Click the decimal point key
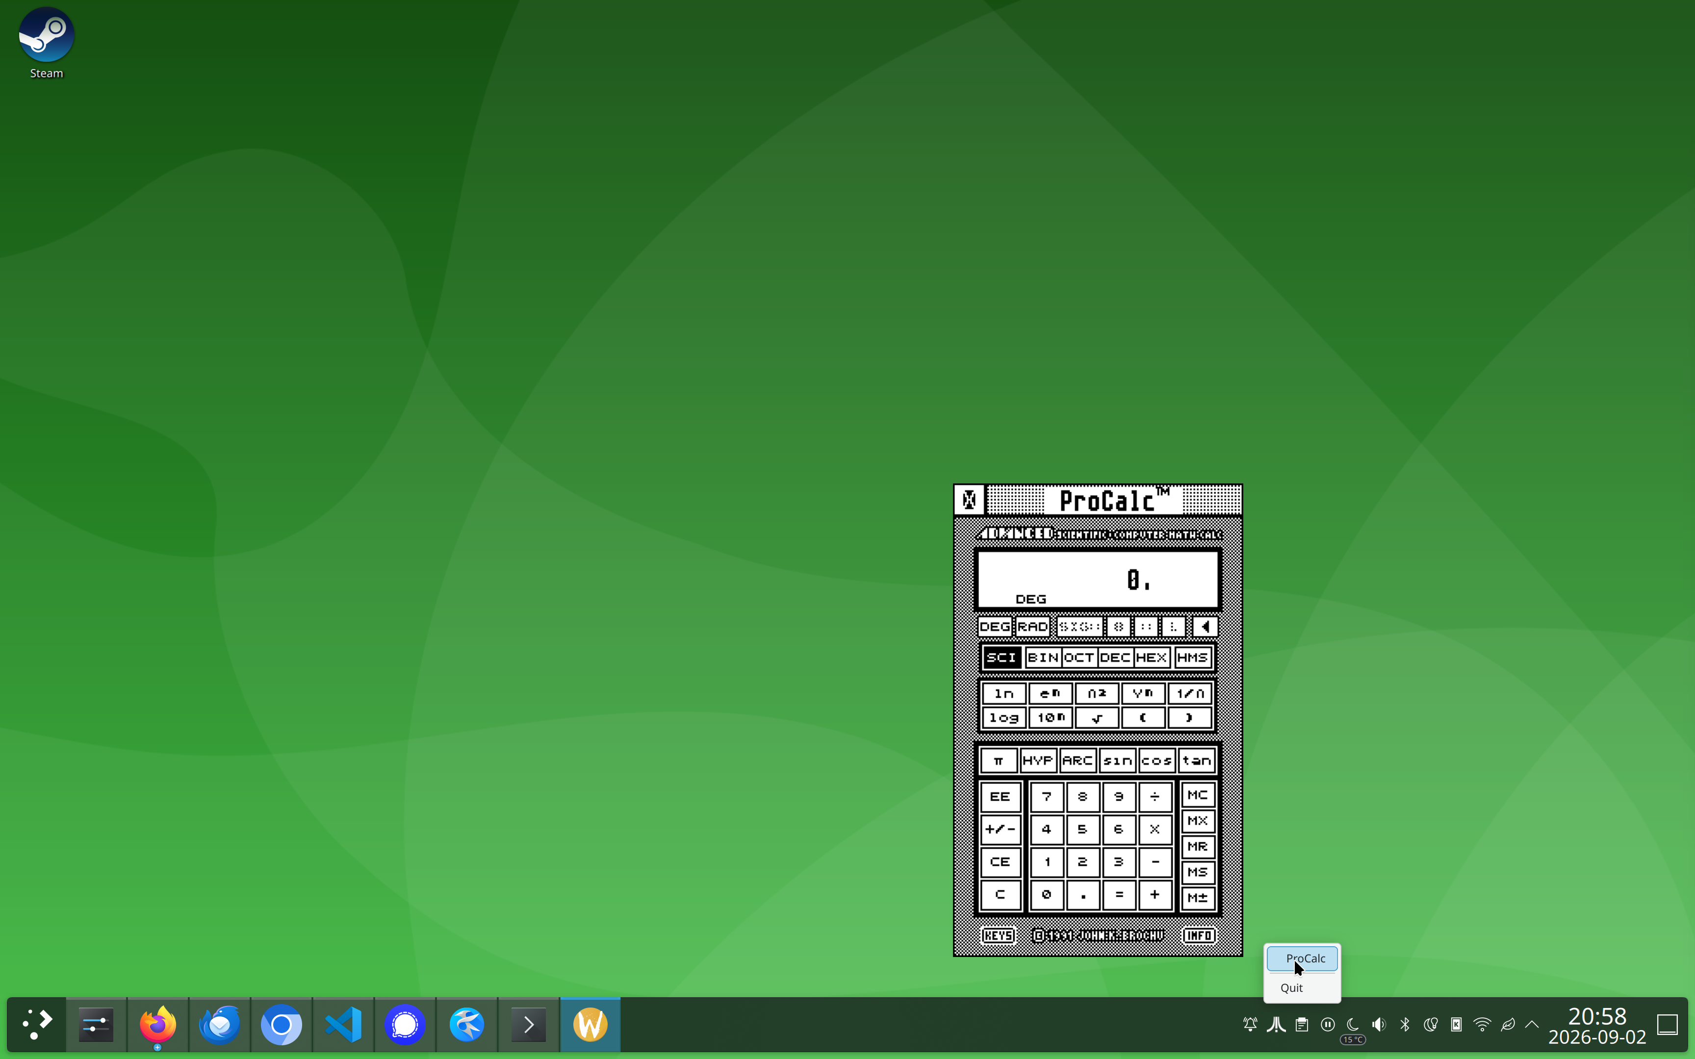 (1083, 894)
